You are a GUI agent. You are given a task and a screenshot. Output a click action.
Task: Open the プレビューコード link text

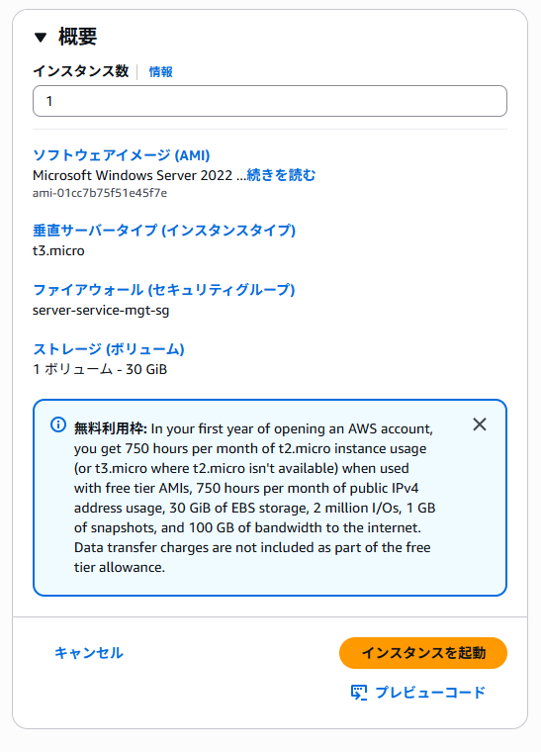coord(430,693)
